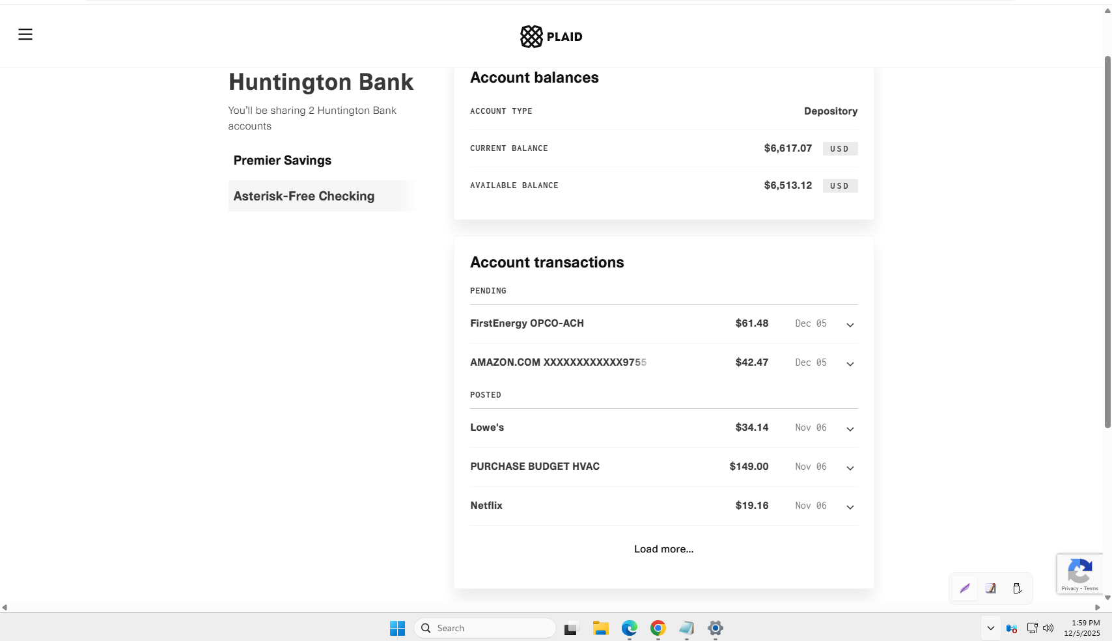Image resolution: width=1112 pixels, height=641 pixels.
Task: Click the Plaid logo in header
Action: tap(551, 36)
